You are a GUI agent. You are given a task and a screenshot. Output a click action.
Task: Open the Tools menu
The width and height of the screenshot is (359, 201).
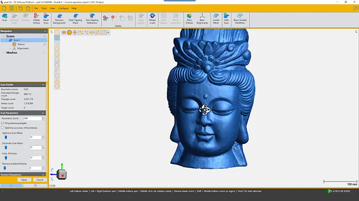[x=44, y=8]
